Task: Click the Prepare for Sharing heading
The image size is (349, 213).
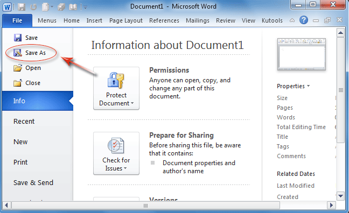Action: (x=182, y=135)
